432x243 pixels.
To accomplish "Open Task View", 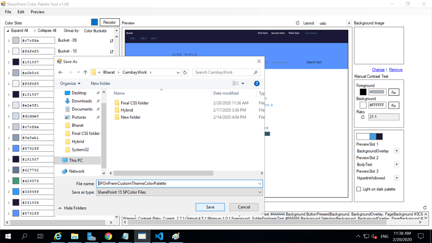I will [40, 236].
